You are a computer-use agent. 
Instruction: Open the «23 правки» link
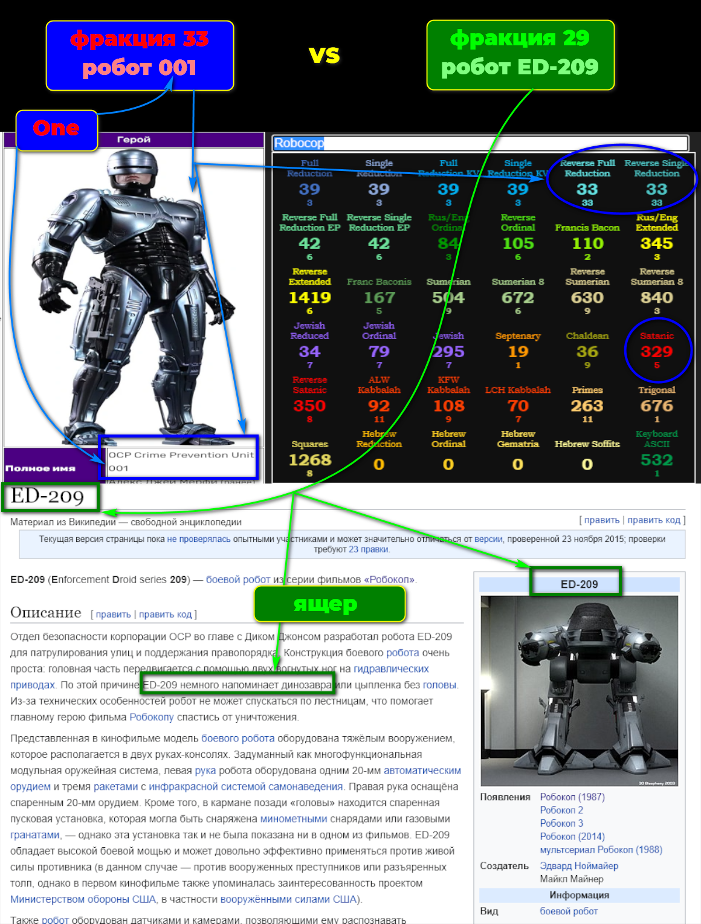369,549
